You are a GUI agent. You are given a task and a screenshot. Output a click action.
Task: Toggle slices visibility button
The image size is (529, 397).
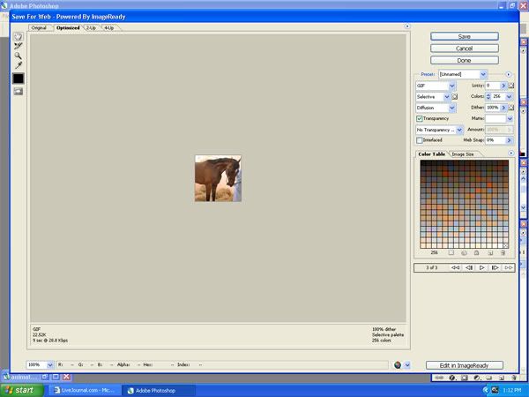point(19,91)
